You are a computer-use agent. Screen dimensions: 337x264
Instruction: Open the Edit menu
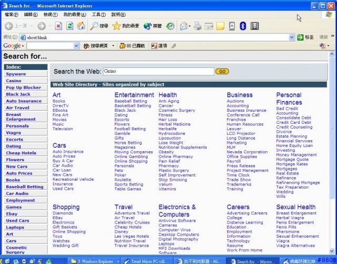[x=31, y=14]
